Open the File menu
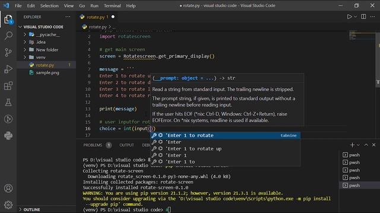 [x=18, y=5]
